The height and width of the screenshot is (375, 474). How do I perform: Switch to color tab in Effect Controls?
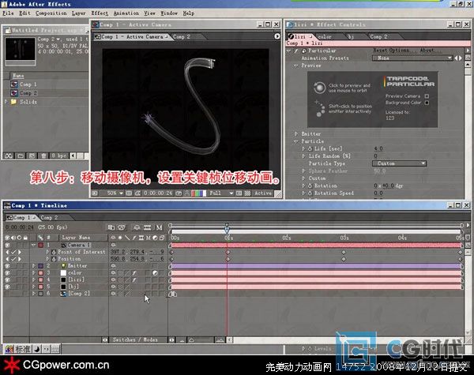tap(325, 36)
